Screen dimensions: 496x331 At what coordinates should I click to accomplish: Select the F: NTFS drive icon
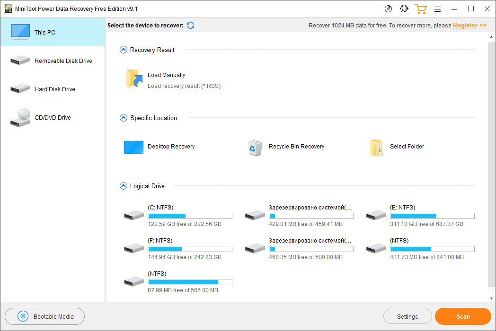tap(134, 248)
